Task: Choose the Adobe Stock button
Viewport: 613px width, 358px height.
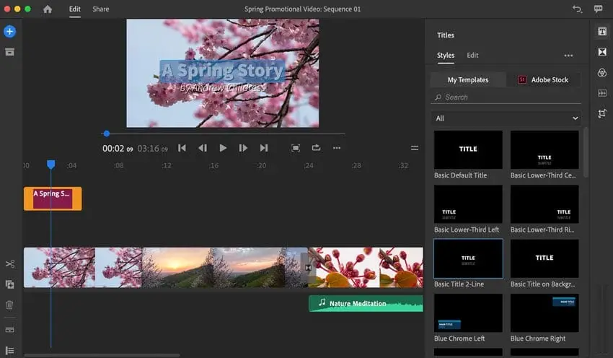Action: coord(544,80)
